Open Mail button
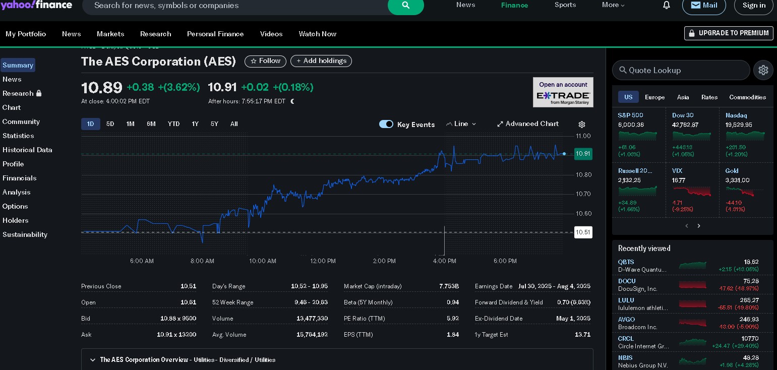Viewport: 777px width, 370px height. (704, 6)
